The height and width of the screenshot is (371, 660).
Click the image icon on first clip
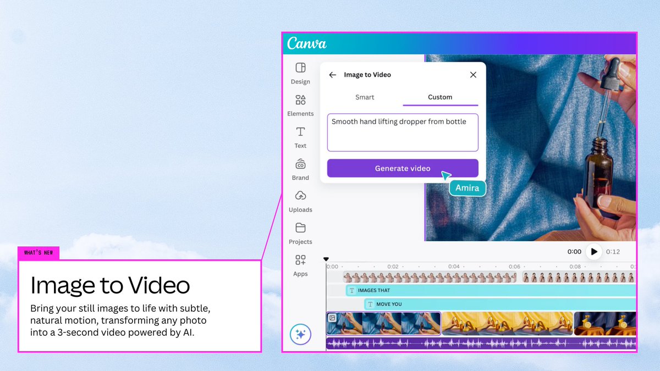[x=332, y=318]
